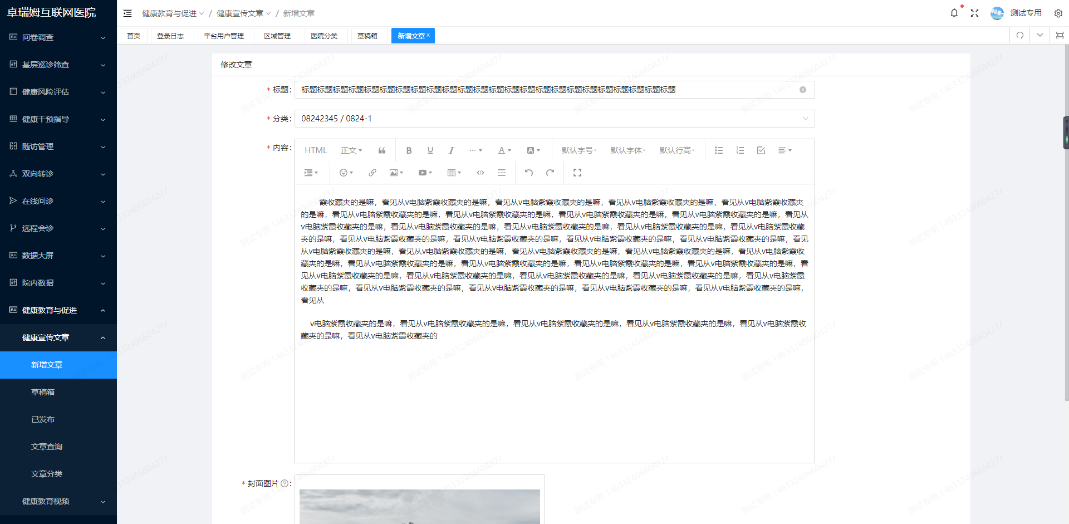
Task: Open the 分类 category selector
Action: [555, 119]
